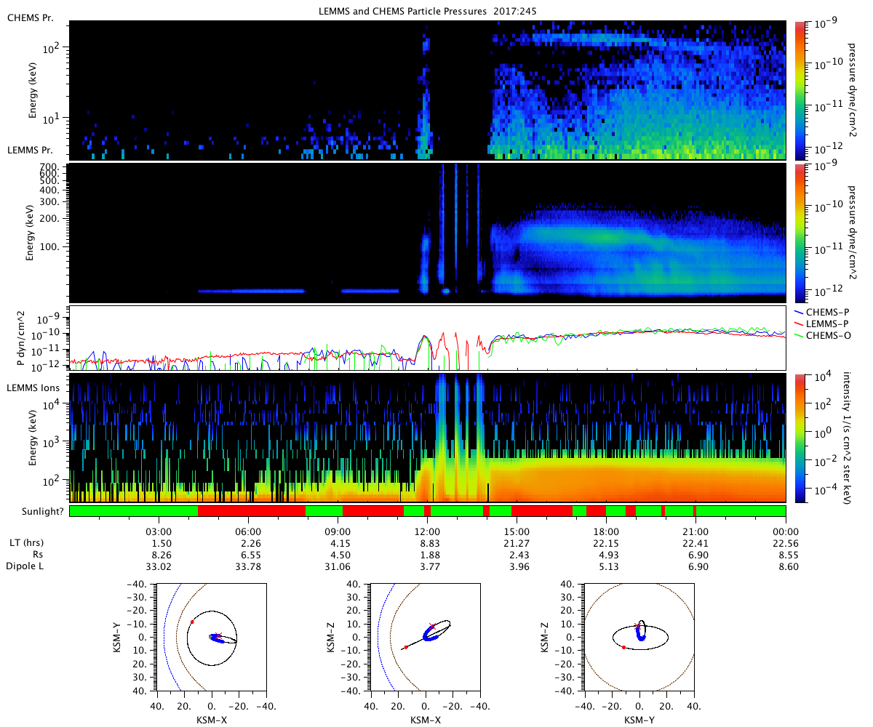Screen dimensions: 873x727
Task: Click the 00:00 time tick label
Action: pyautogui.click(x=786, y=531)
